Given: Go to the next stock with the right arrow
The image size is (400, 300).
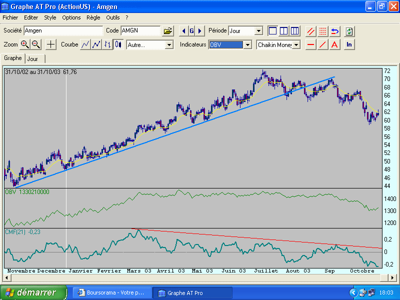Looking at the screenshot, I should click(200, 31).
